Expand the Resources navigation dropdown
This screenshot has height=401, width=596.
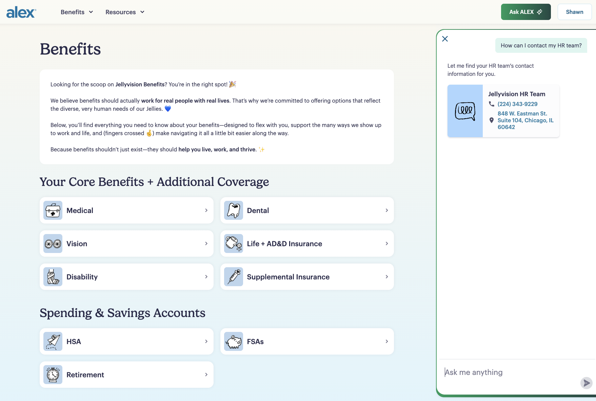click(125, 12)
